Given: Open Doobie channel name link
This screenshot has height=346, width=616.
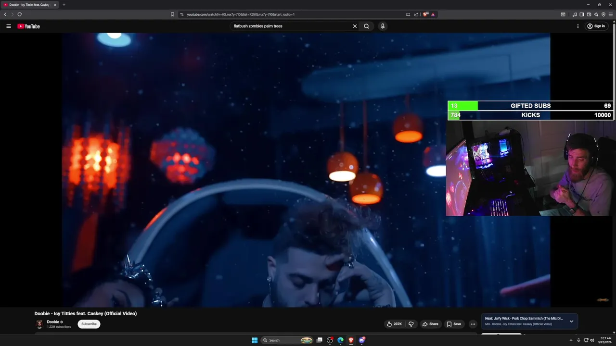Looking at the screenshot, I should click(x=53, y=322).
